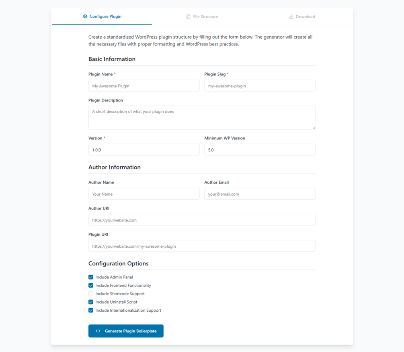The image size is (404, 352).
Task: Disable Include Internationalization Support
Action: [90, 310]
